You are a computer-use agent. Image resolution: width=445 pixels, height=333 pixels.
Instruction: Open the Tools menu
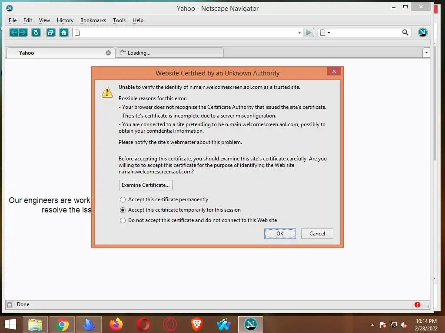pyautogui.click(x=119, y=20)
